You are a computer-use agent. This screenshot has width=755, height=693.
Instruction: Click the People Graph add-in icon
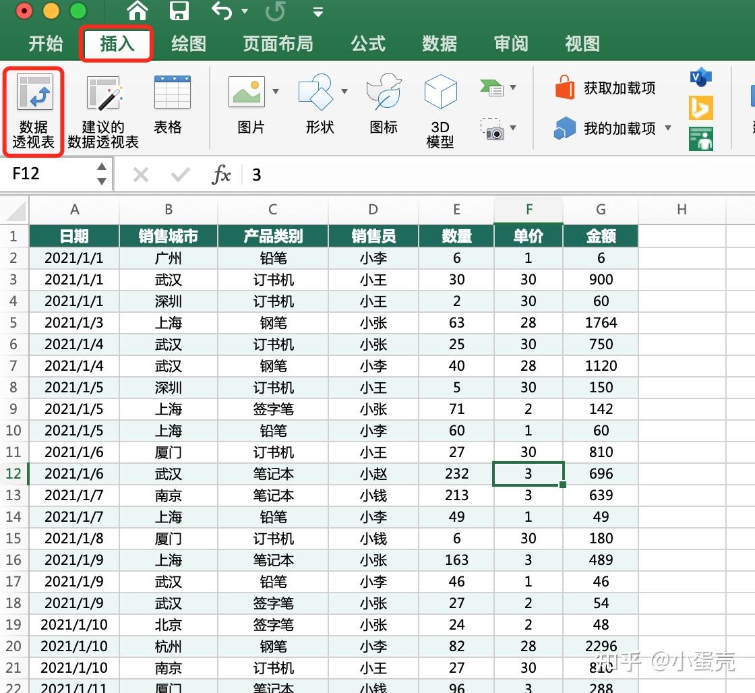[700, 139]
